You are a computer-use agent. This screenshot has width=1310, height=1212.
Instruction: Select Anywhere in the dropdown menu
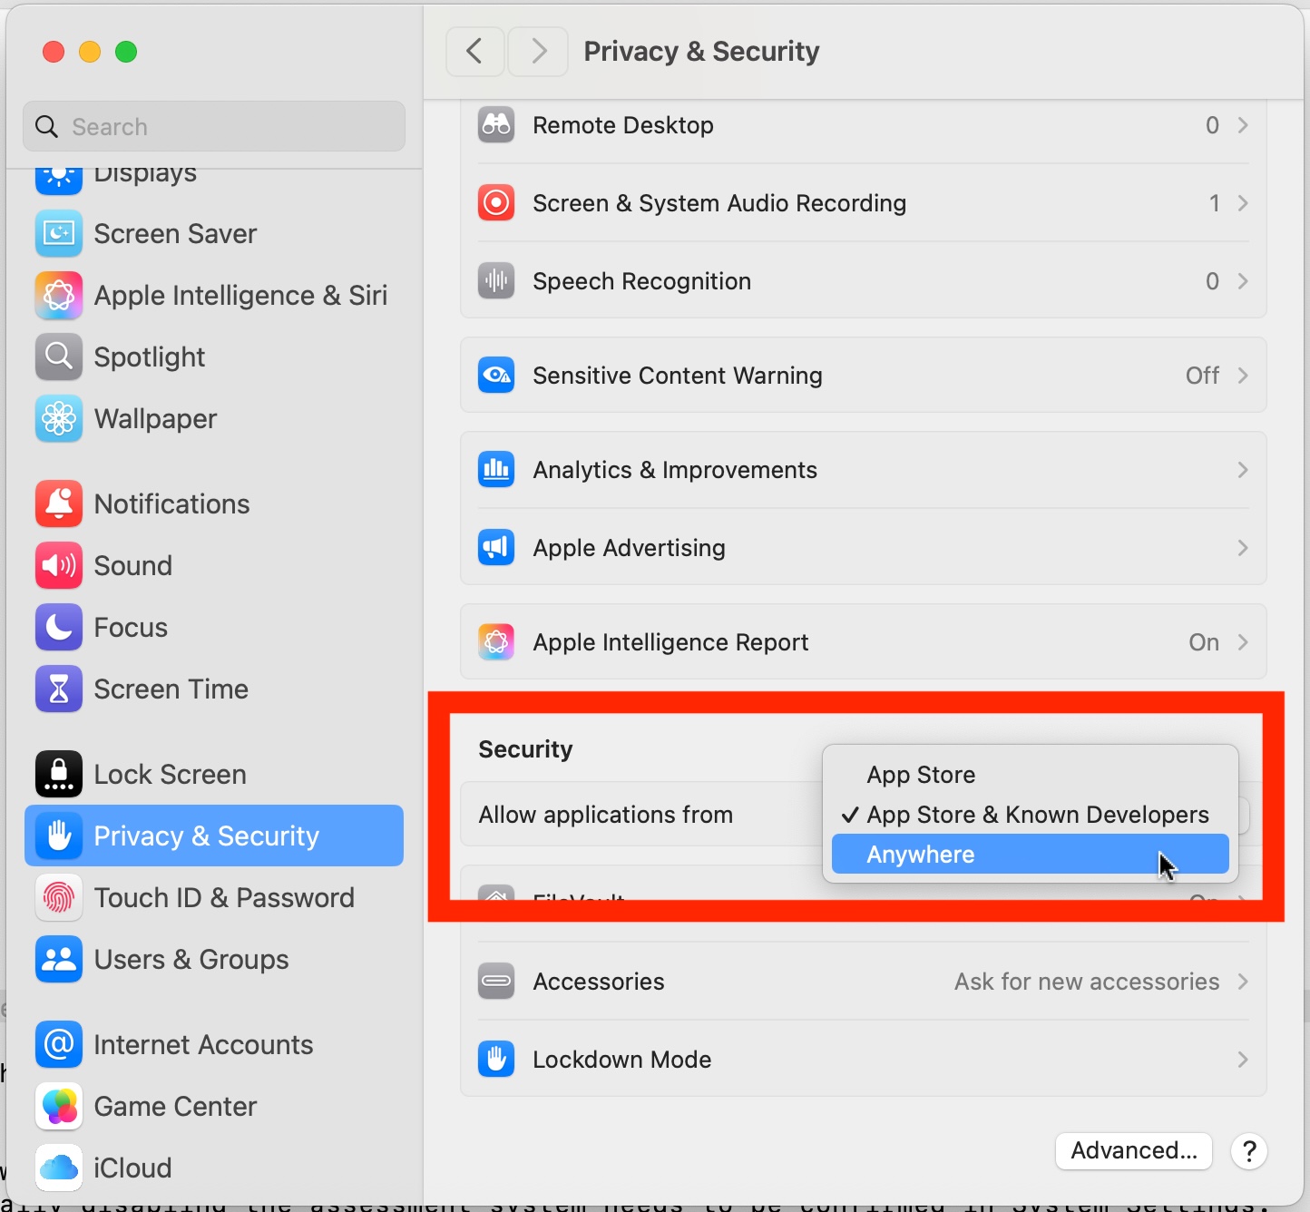click(1031, 855)
